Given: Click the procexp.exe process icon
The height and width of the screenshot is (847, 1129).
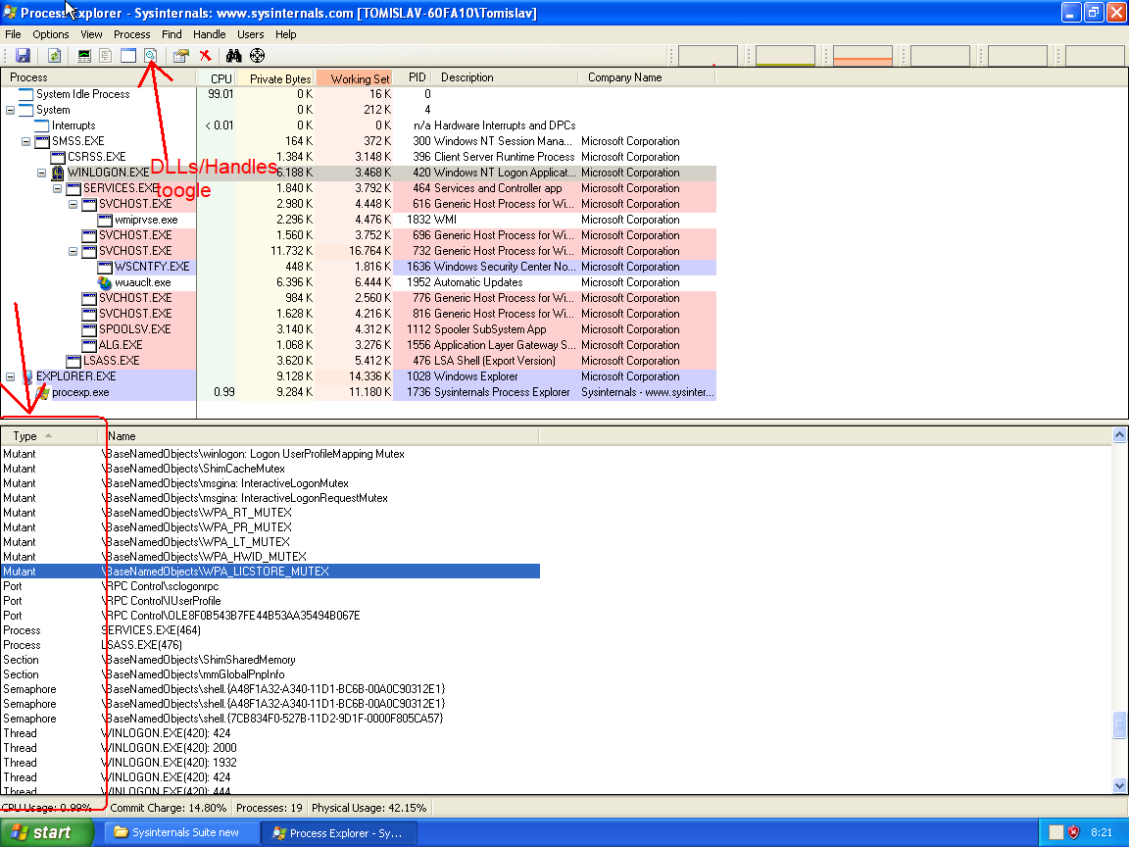Looking at the screenshot, I should pyautogui.click(x=42, y=392).
